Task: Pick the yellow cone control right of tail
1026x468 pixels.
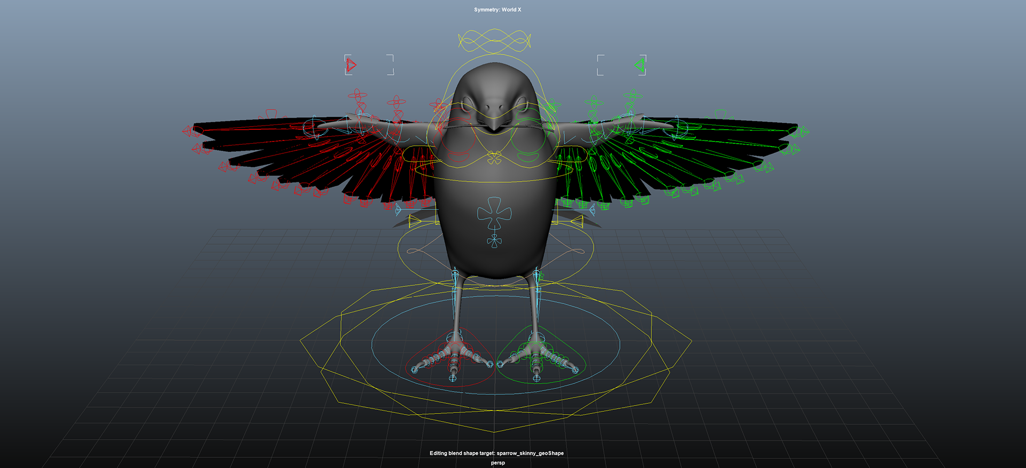Action: pos(577,221)
